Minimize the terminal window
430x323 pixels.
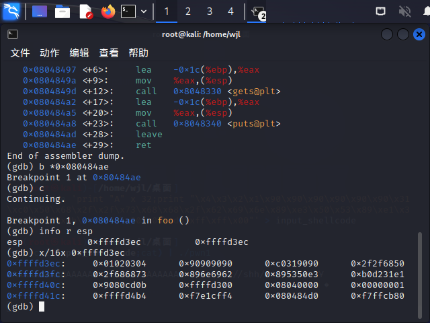pos(387,34)
